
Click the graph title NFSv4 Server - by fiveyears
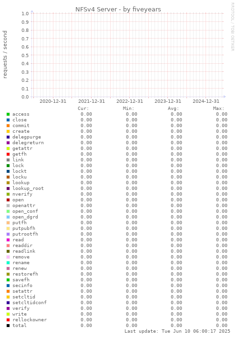(118, 10)
